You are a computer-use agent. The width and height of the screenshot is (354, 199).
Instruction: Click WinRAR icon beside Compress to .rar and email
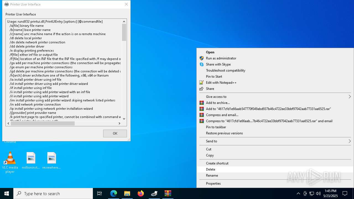point(202,121)
